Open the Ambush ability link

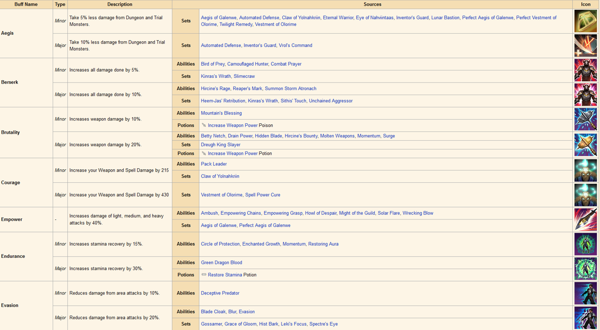209,213
